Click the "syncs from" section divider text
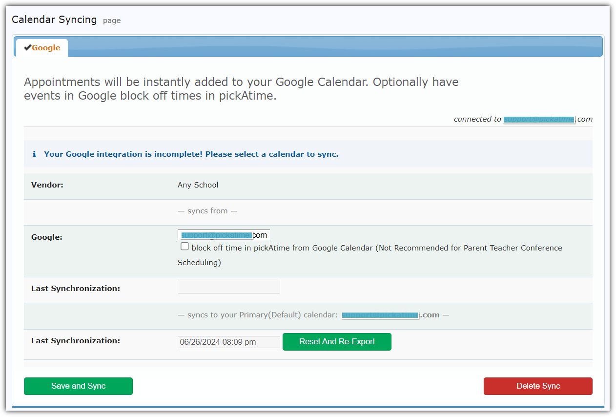 point(207,211)
